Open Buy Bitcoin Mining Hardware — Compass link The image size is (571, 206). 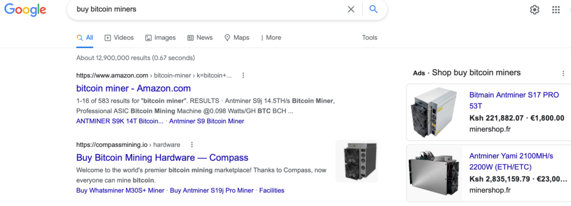(x=162, y=158)
